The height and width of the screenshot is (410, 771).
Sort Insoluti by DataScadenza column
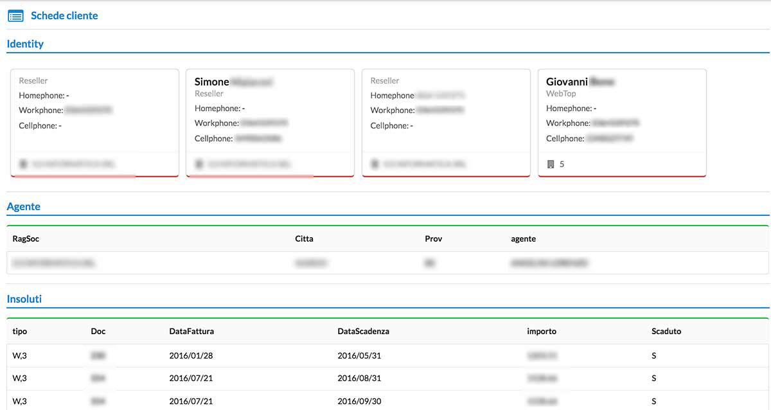(363, 331)
